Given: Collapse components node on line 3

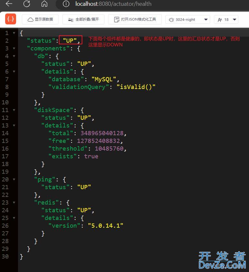Looking at the screenshot, I should [14, 48].
